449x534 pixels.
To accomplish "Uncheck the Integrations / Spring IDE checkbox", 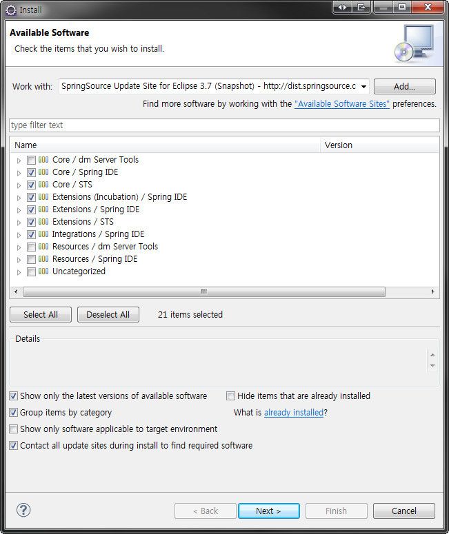I will tap(31, 235).
